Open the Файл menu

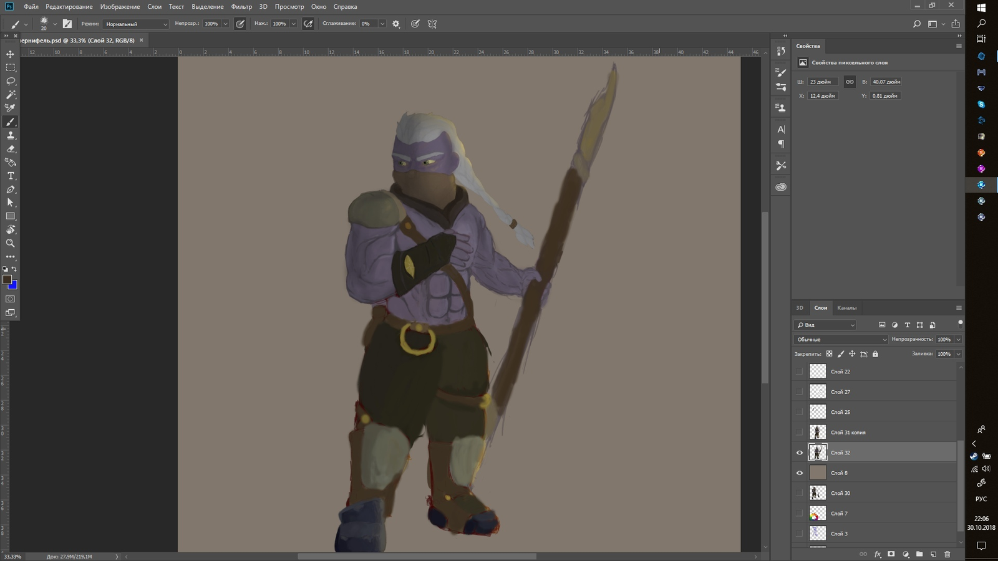tap(31, 7)
